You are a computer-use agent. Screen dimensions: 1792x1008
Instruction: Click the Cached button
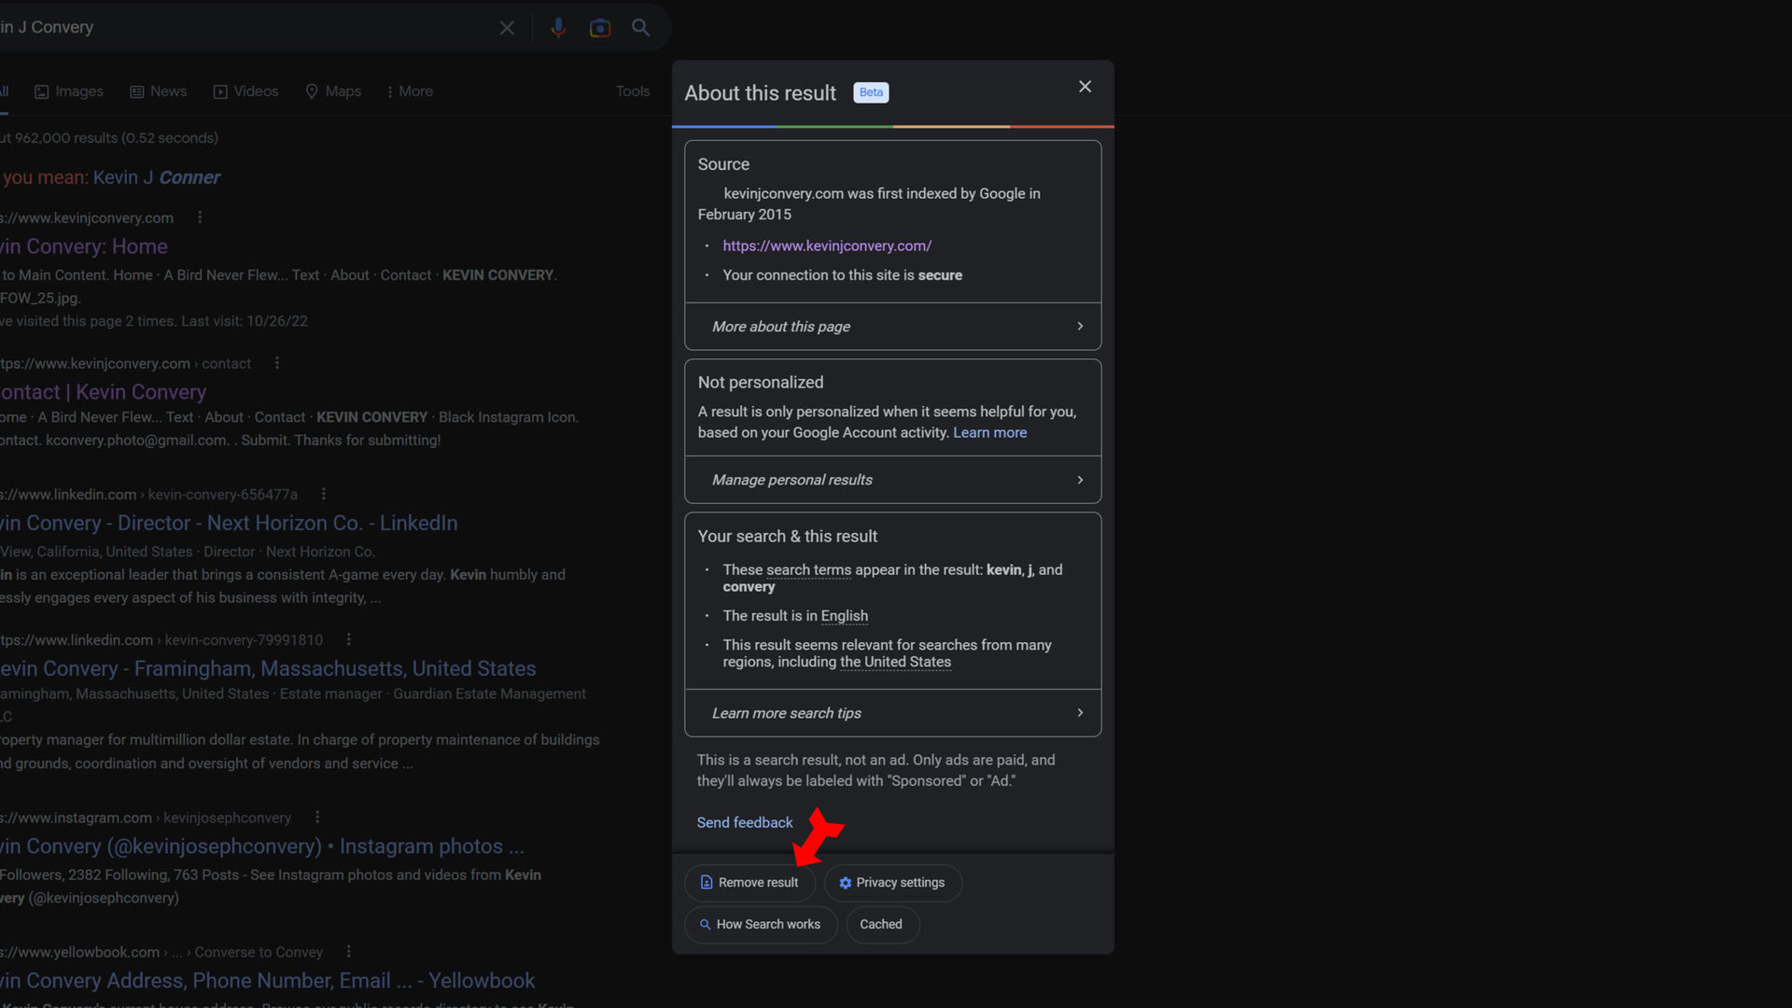tap(881, 923)
